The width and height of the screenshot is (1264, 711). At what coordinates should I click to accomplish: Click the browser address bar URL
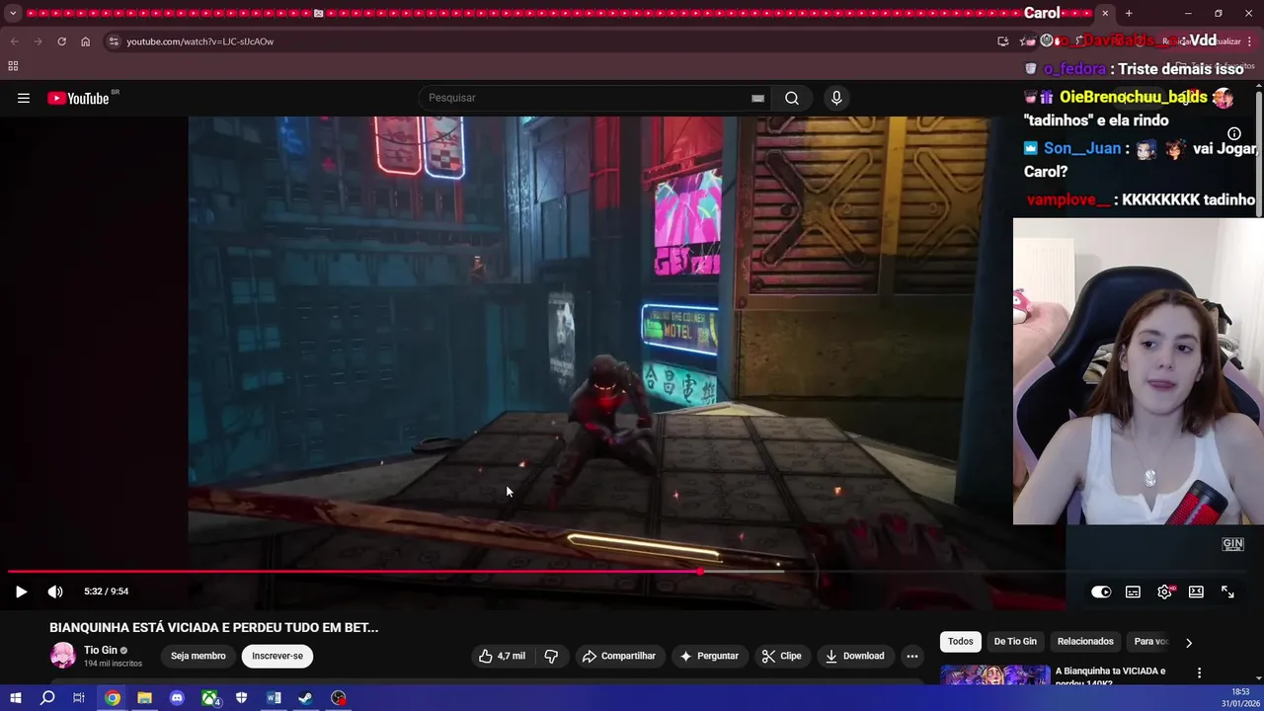point(199,41)
